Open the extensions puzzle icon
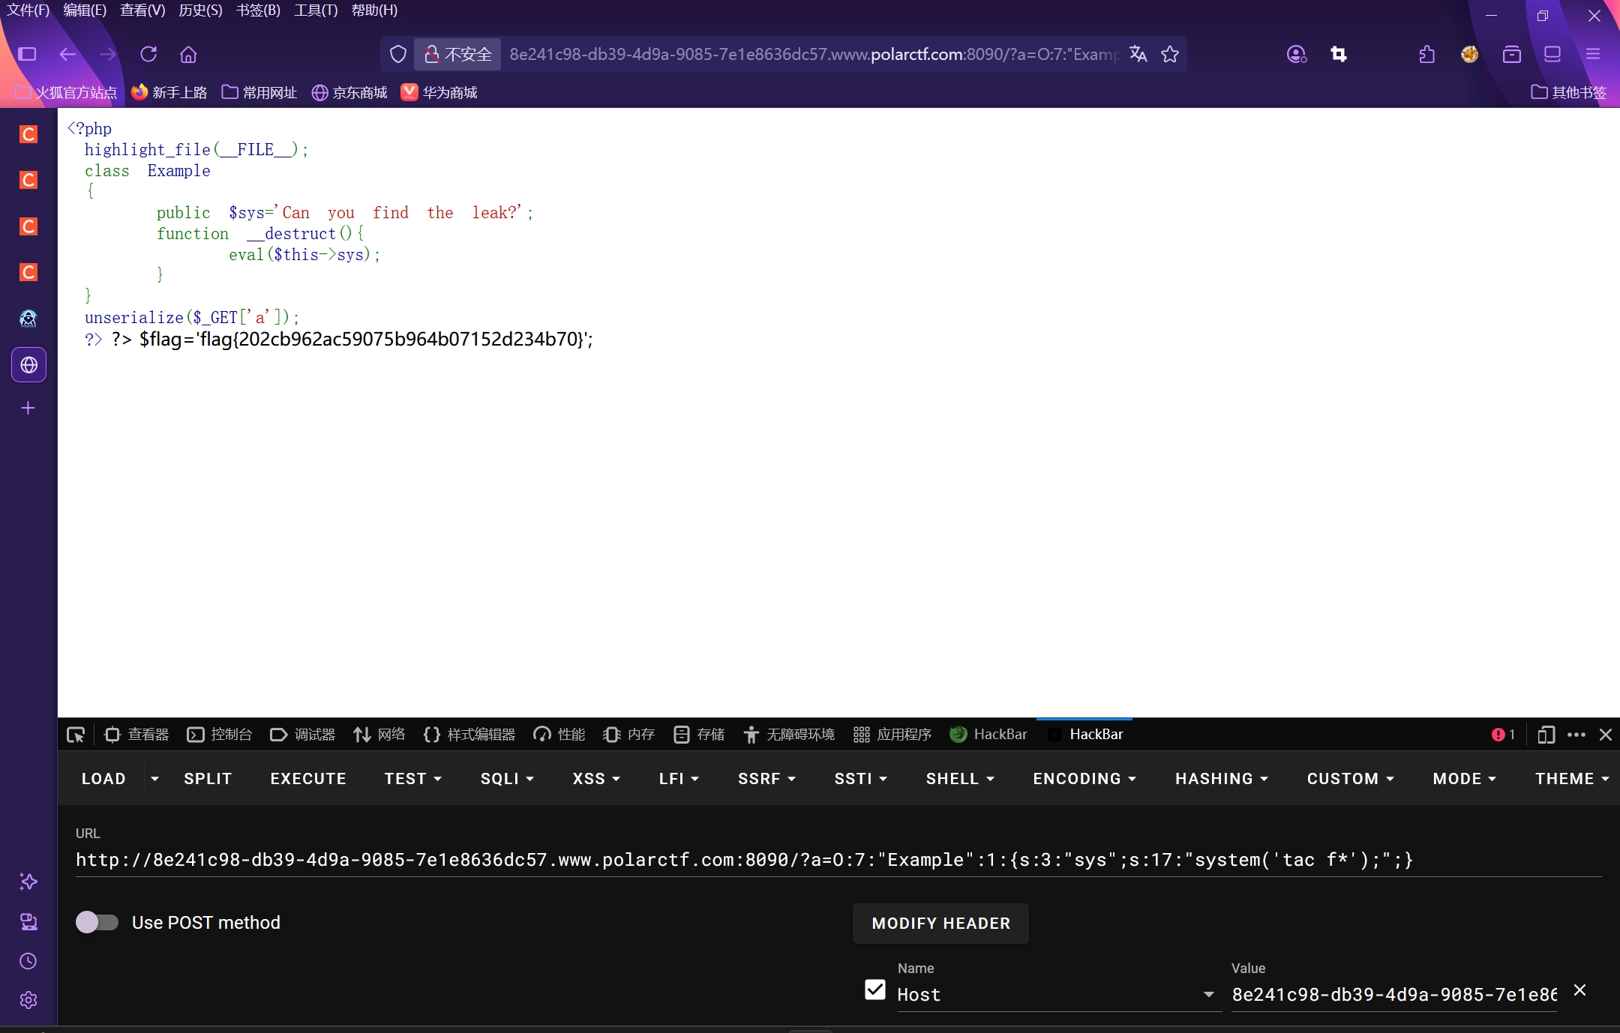Screen dimensions: 1620x1033 tap(1427, 54)
